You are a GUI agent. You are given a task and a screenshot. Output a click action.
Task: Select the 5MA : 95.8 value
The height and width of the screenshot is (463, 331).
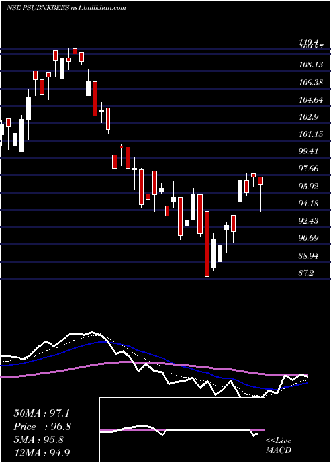point(38,440)
